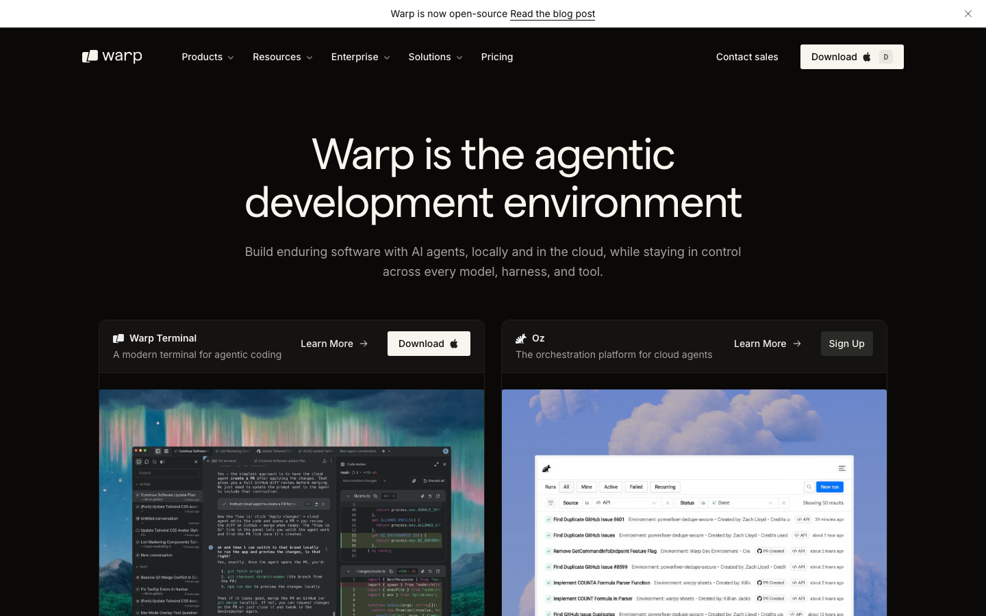
Task: Click the share icon above the agent conversation
Action: [x=324, y=461]
